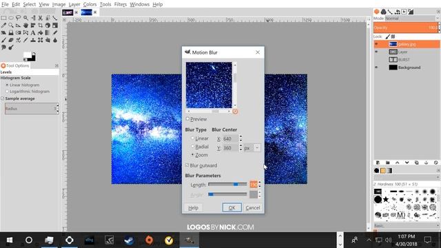Raise the selected layer

pyautogui.click(x=397, y=163)
